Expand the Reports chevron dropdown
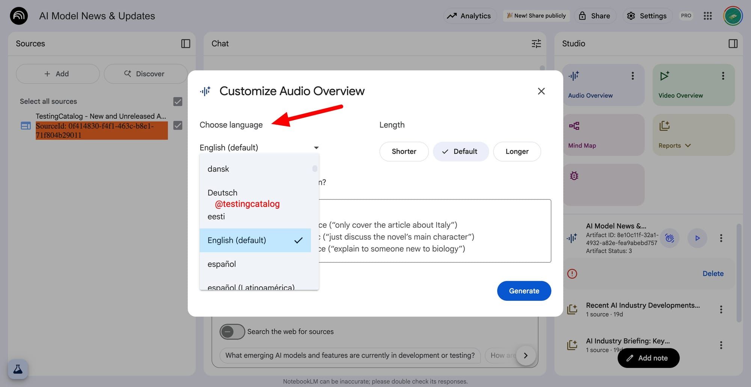Image resolution: width=751 pixels, height=387 pixels. click(x=688, y=145)
